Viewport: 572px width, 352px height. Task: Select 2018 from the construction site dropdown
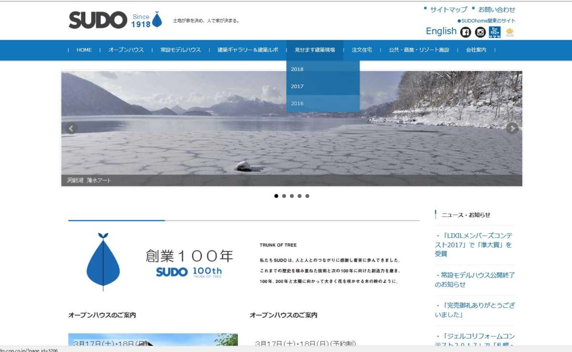point(297,69)
